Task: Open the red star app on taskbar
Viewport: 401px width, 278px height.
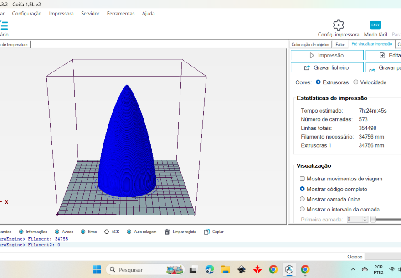Action: coord(257,269)
